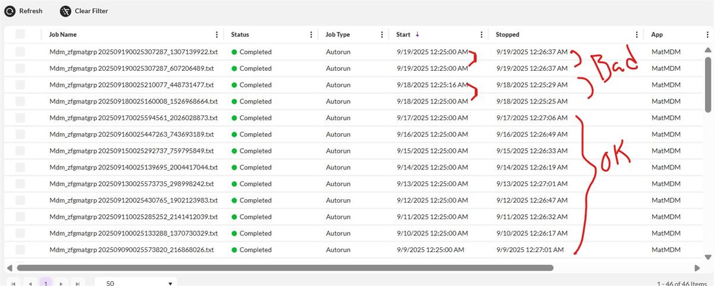Click start time 9/13/2025 12:25:00 AM
This screenshot has width=714, height=286.
pyautogui.click(x=432, y=184)
